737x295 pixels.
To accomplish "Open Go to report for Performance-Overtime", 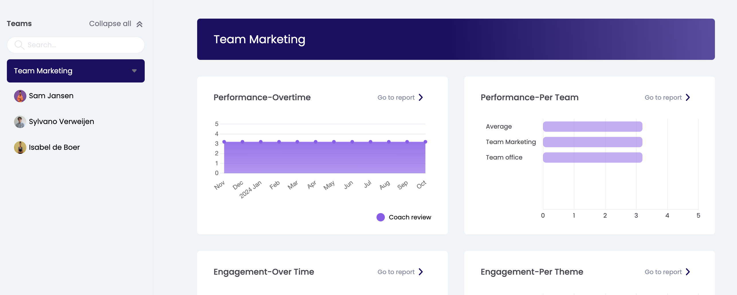I will 396,97.
